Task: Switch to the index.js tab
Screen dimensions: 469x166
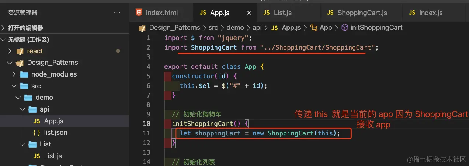Action: pyautogui.click(x=431, y=13)
